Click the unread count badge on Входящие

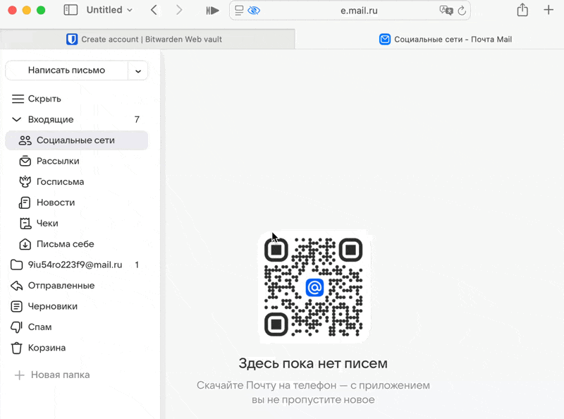tap(137, 119)
